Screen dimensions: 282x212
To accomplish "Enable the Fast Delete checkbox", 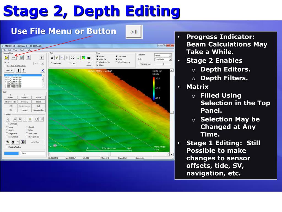I will click(x=7, y=124).
